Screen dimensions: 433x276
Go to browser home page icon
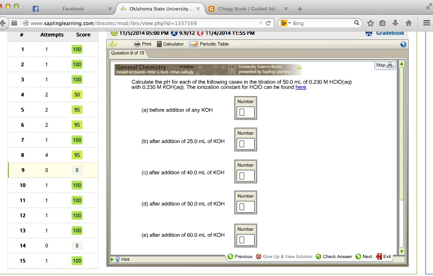[x=409, y=23]
